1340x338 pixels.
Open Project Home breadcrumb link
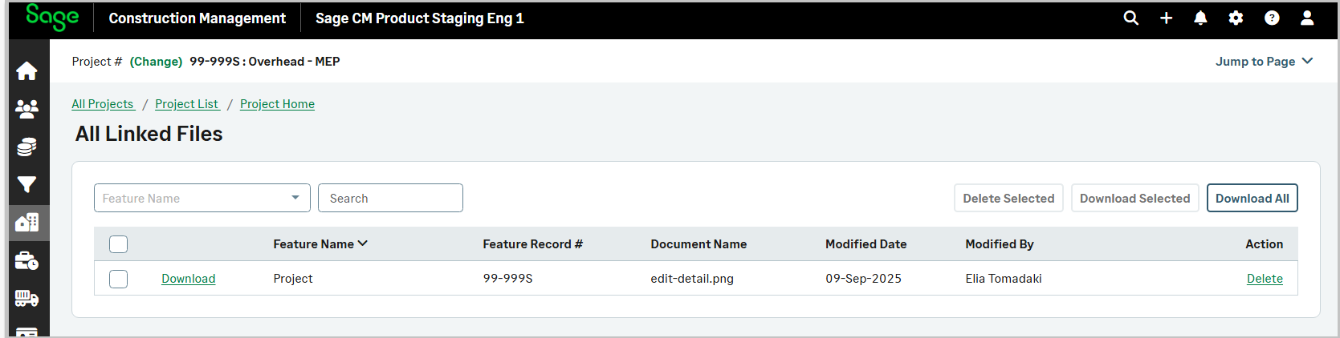click(x=277, y=104)
